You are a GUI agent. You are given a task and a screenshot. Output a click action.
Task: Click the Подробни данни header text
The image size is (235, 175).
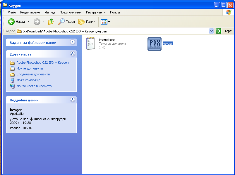(x=24, y=100)
